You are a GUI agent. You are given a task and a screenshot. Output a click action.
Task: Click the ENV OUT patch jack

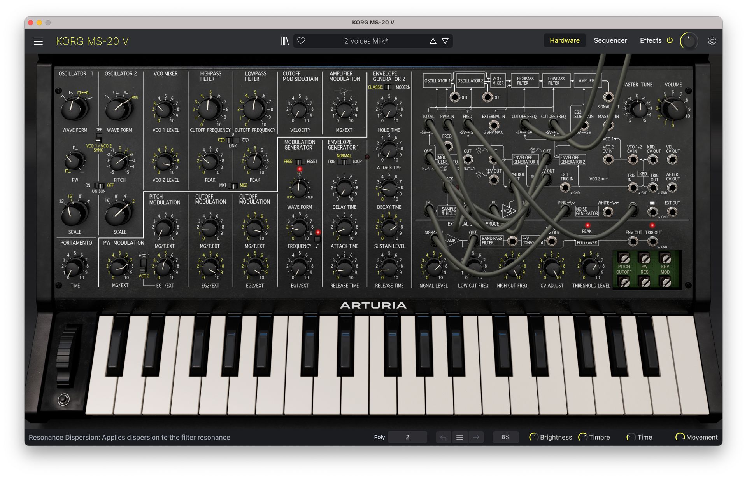(633, 241)
